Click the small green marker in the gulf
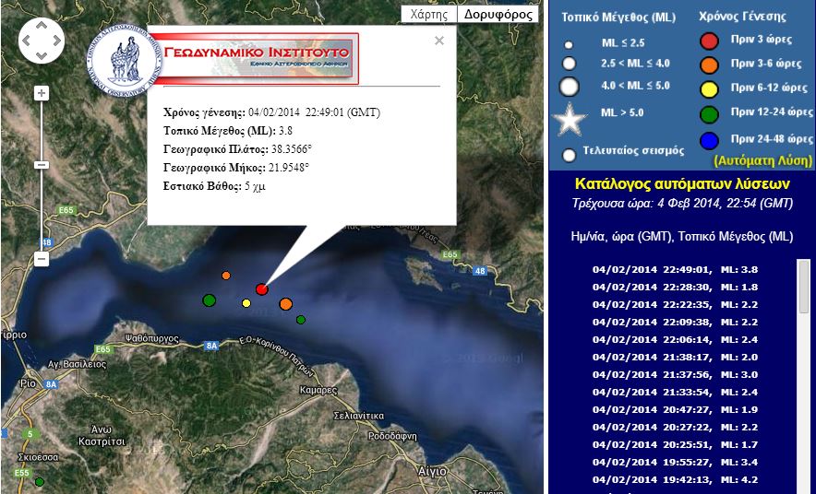This screenshot has width=816, height=494. click(301, 320)
